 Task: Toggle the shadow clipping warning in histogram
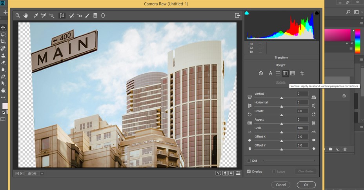point(247,13)
